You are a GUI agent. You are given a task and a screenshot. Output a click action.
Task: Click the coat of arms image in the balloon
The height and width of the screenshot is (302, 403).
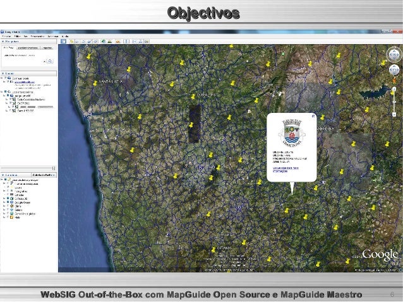click(x=291, y=132)
